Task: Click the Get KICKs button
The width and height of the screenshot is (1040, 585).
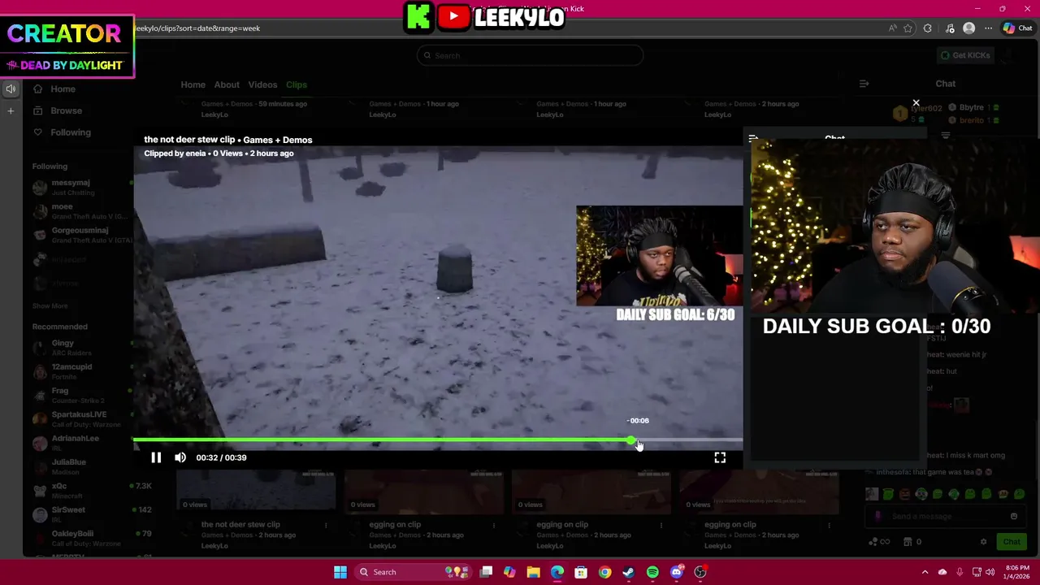Action: 965,55
